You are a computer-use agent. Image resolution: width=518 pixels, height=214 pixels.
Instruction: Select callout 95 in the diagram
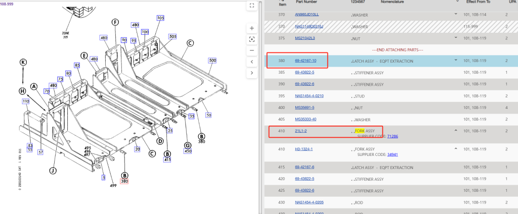point(134,40)
